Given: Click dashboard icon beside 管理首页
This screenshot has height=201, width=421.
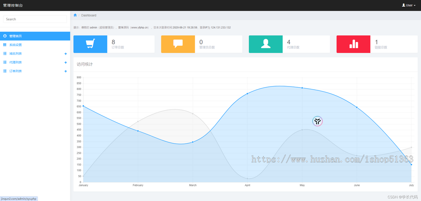Looking at the screenshot, I should pyautogui.click(x=5, y=36).
